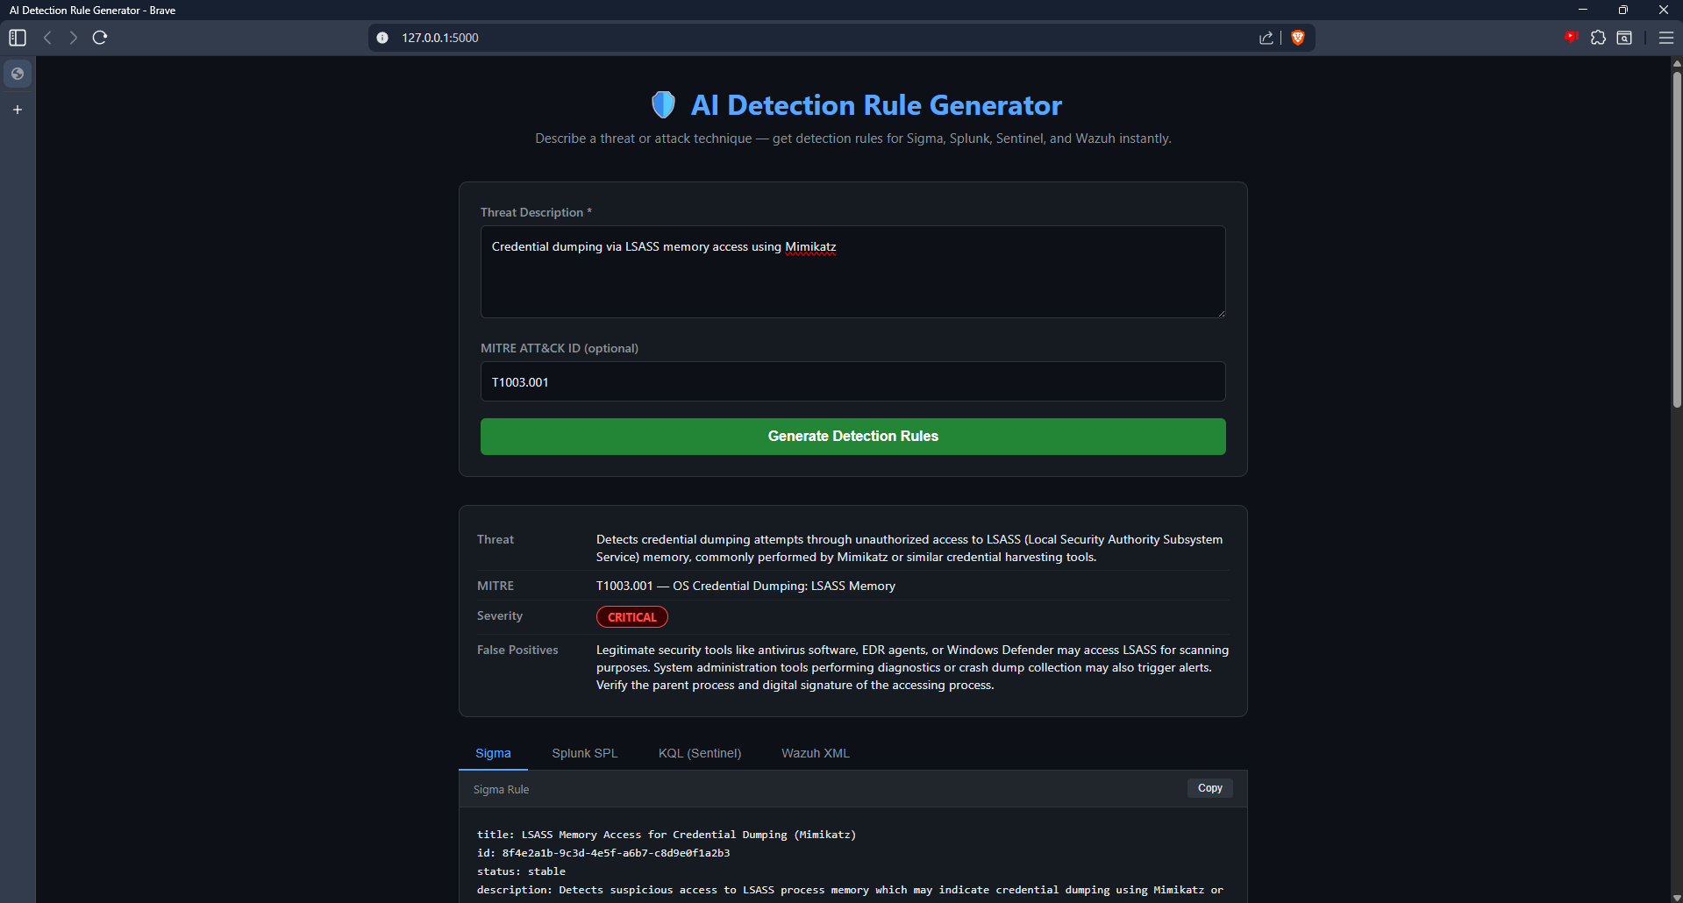Switch to the Wazuh XML tab
Screen dimensions: 1683x903
coord(816,753)
